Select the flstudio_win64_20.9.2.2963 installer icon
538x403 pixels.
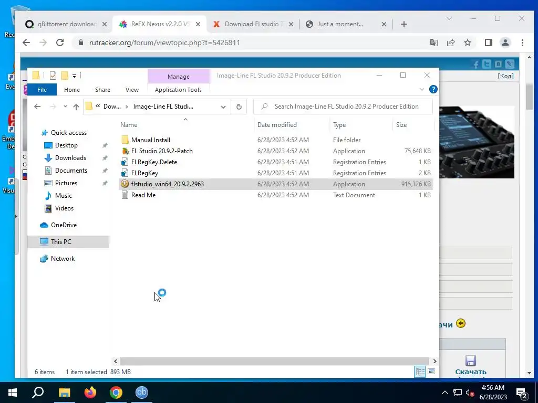(125, 184)
